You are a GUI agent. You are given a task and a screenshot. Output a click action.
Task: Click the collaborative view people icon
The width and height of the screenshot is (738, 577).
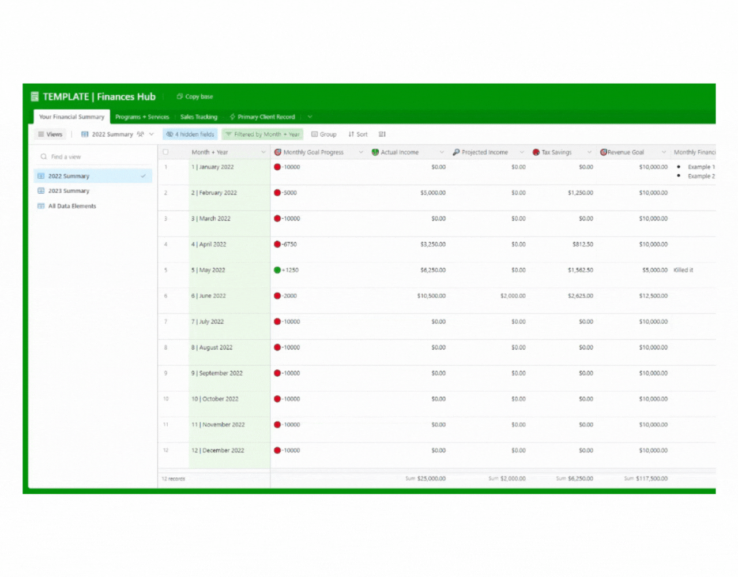pyautogui.click(x=140, y=134)
